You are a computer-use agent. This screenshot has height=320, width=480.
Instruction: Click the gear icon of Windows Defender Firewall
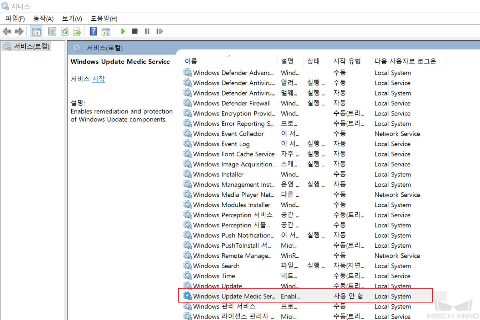188,103
